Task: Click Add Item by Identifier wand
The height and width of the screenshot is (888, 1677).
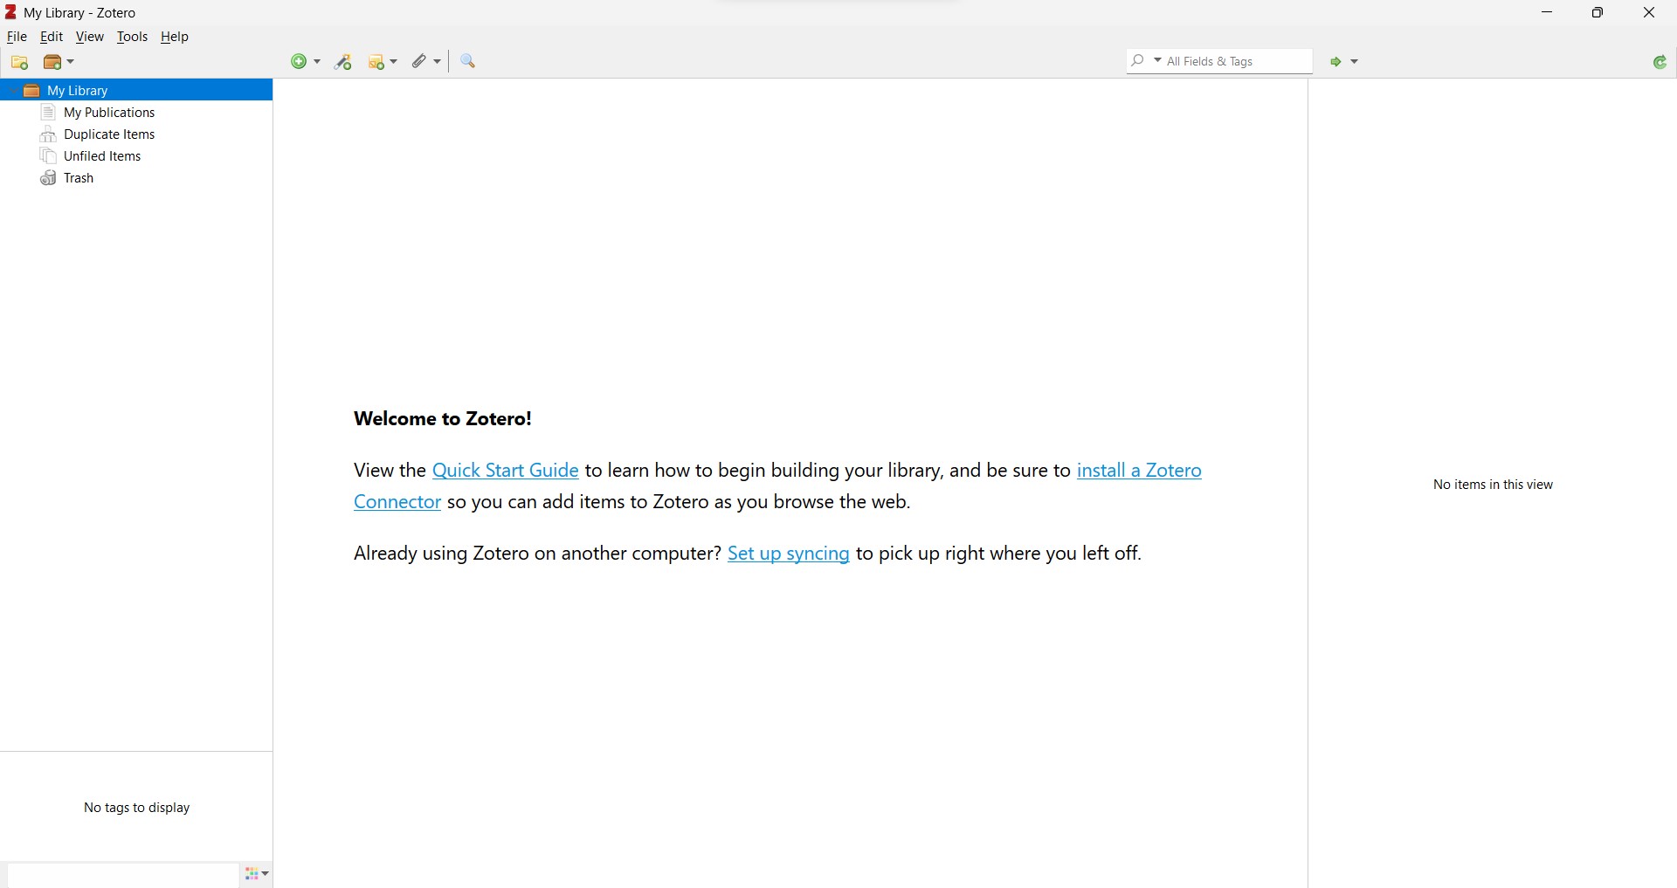Action: (x=344, y=62)
